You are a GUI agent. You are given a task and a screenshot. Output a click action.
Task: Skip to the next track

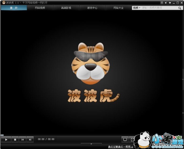tap(30, 140)
